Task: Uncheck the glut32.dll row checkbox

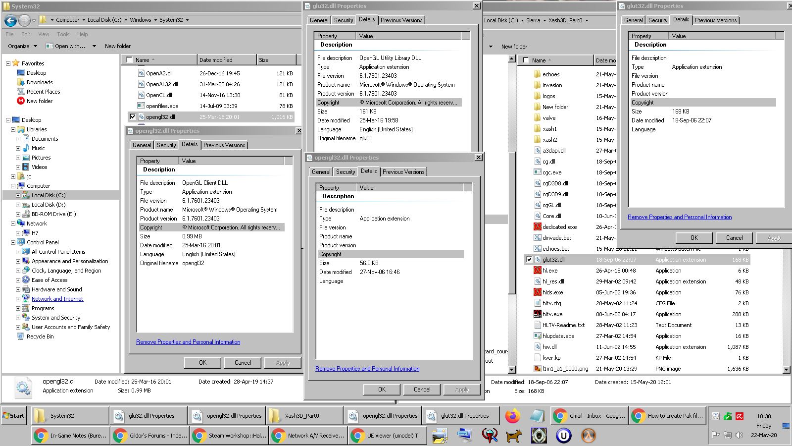Action: point(529,260)
